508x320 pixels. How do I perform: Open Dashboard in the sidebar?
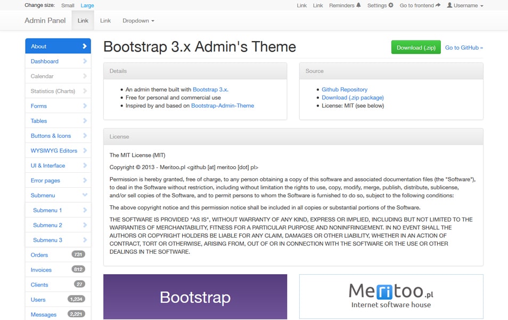point(58,61)
